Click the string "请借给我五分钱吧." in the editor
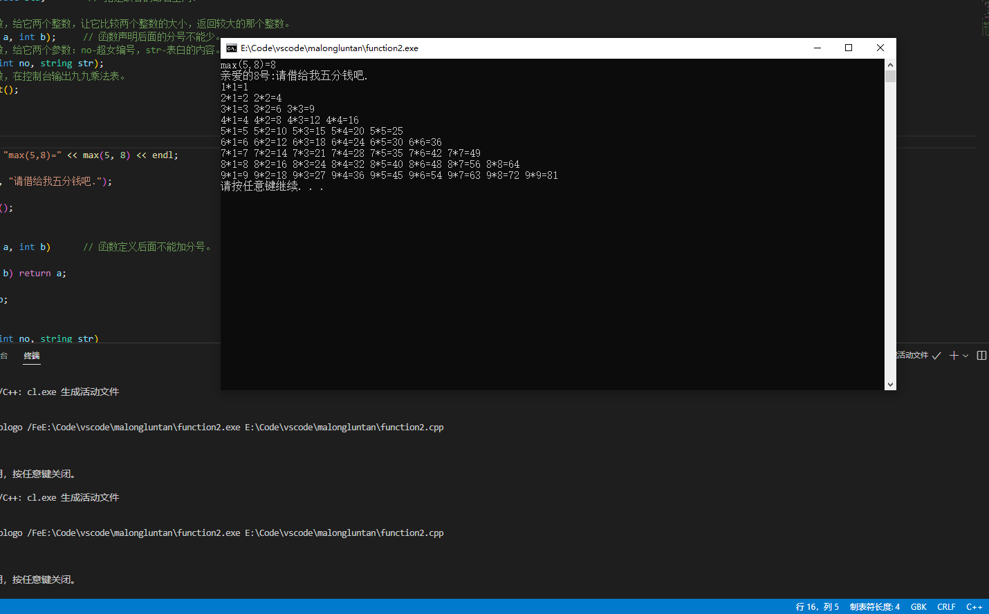989x614 pixels. click(x=55, y=181)
